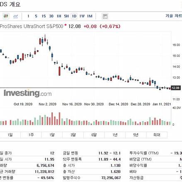Screen dimensions: 182x182
Task: Click the value 72,296,067
Action: [111, 178]
